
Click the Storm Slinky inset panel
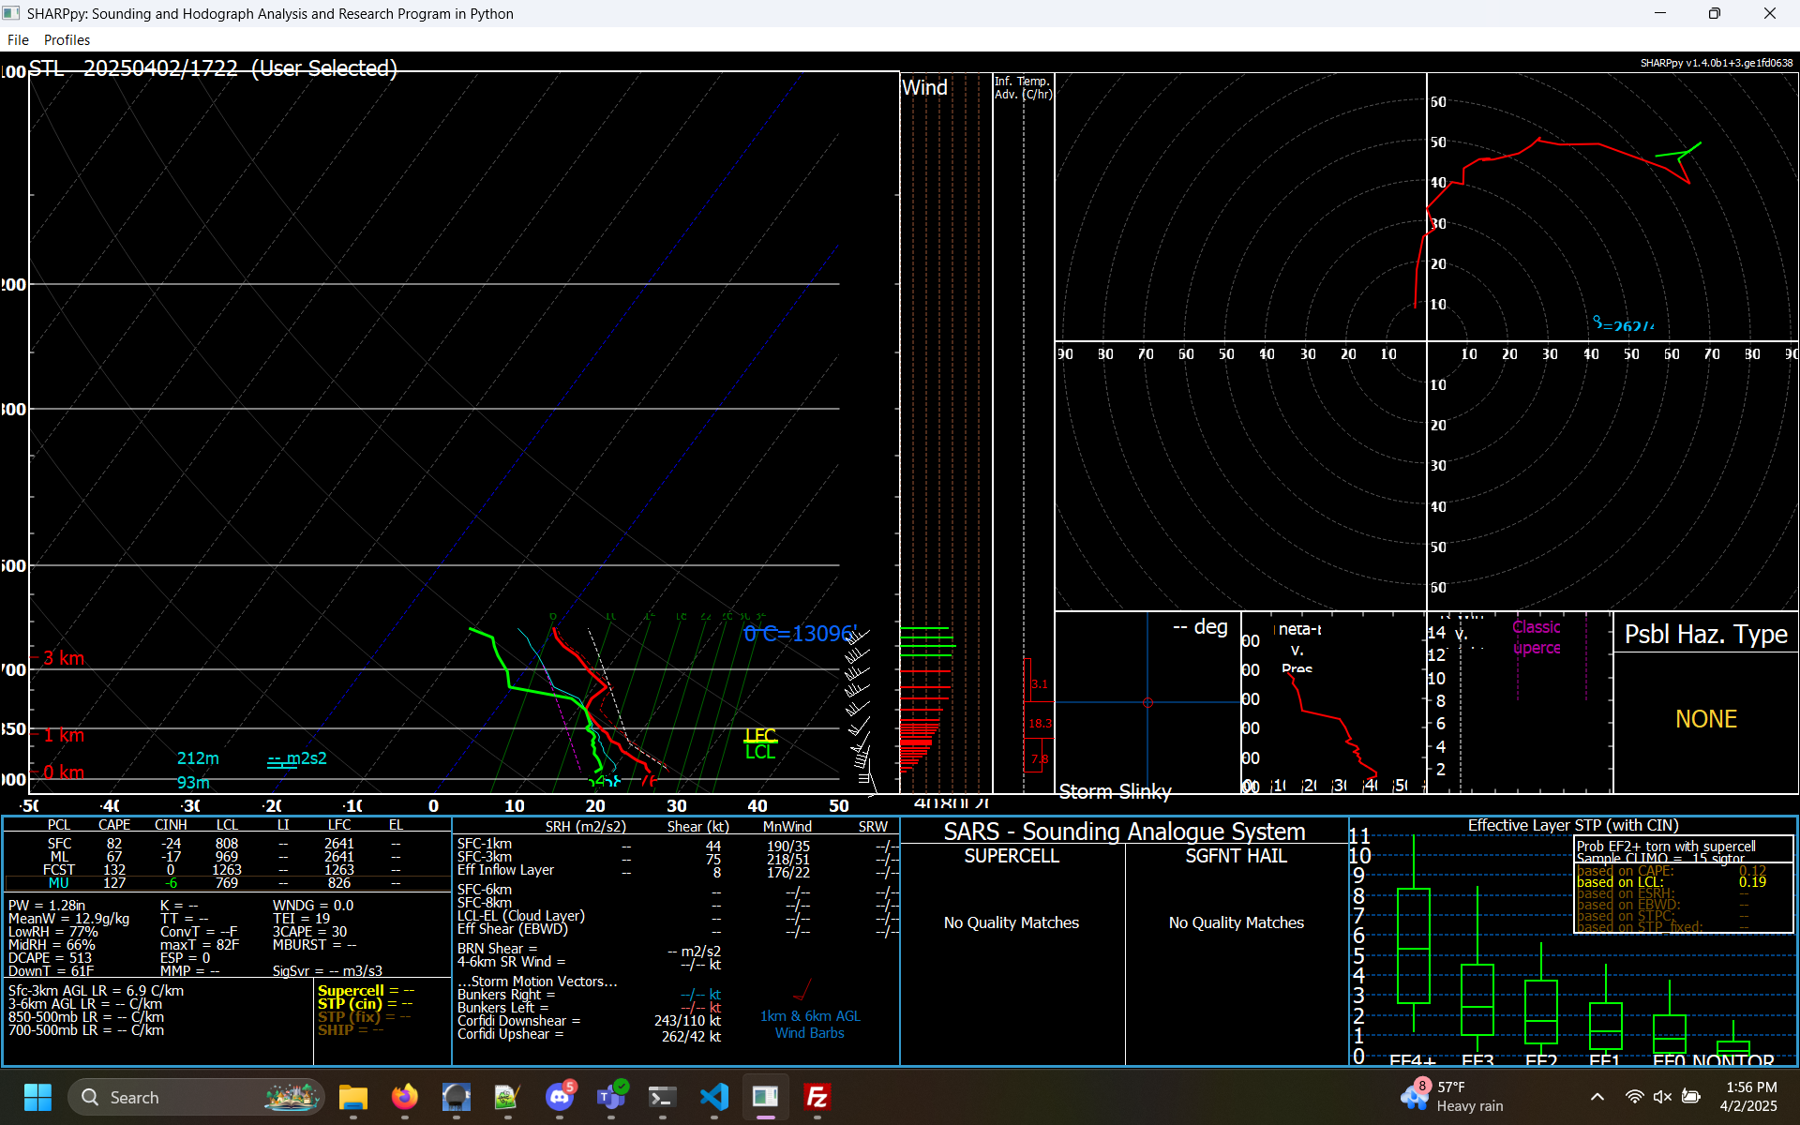pyautogui.click(x=1147, y=703)
